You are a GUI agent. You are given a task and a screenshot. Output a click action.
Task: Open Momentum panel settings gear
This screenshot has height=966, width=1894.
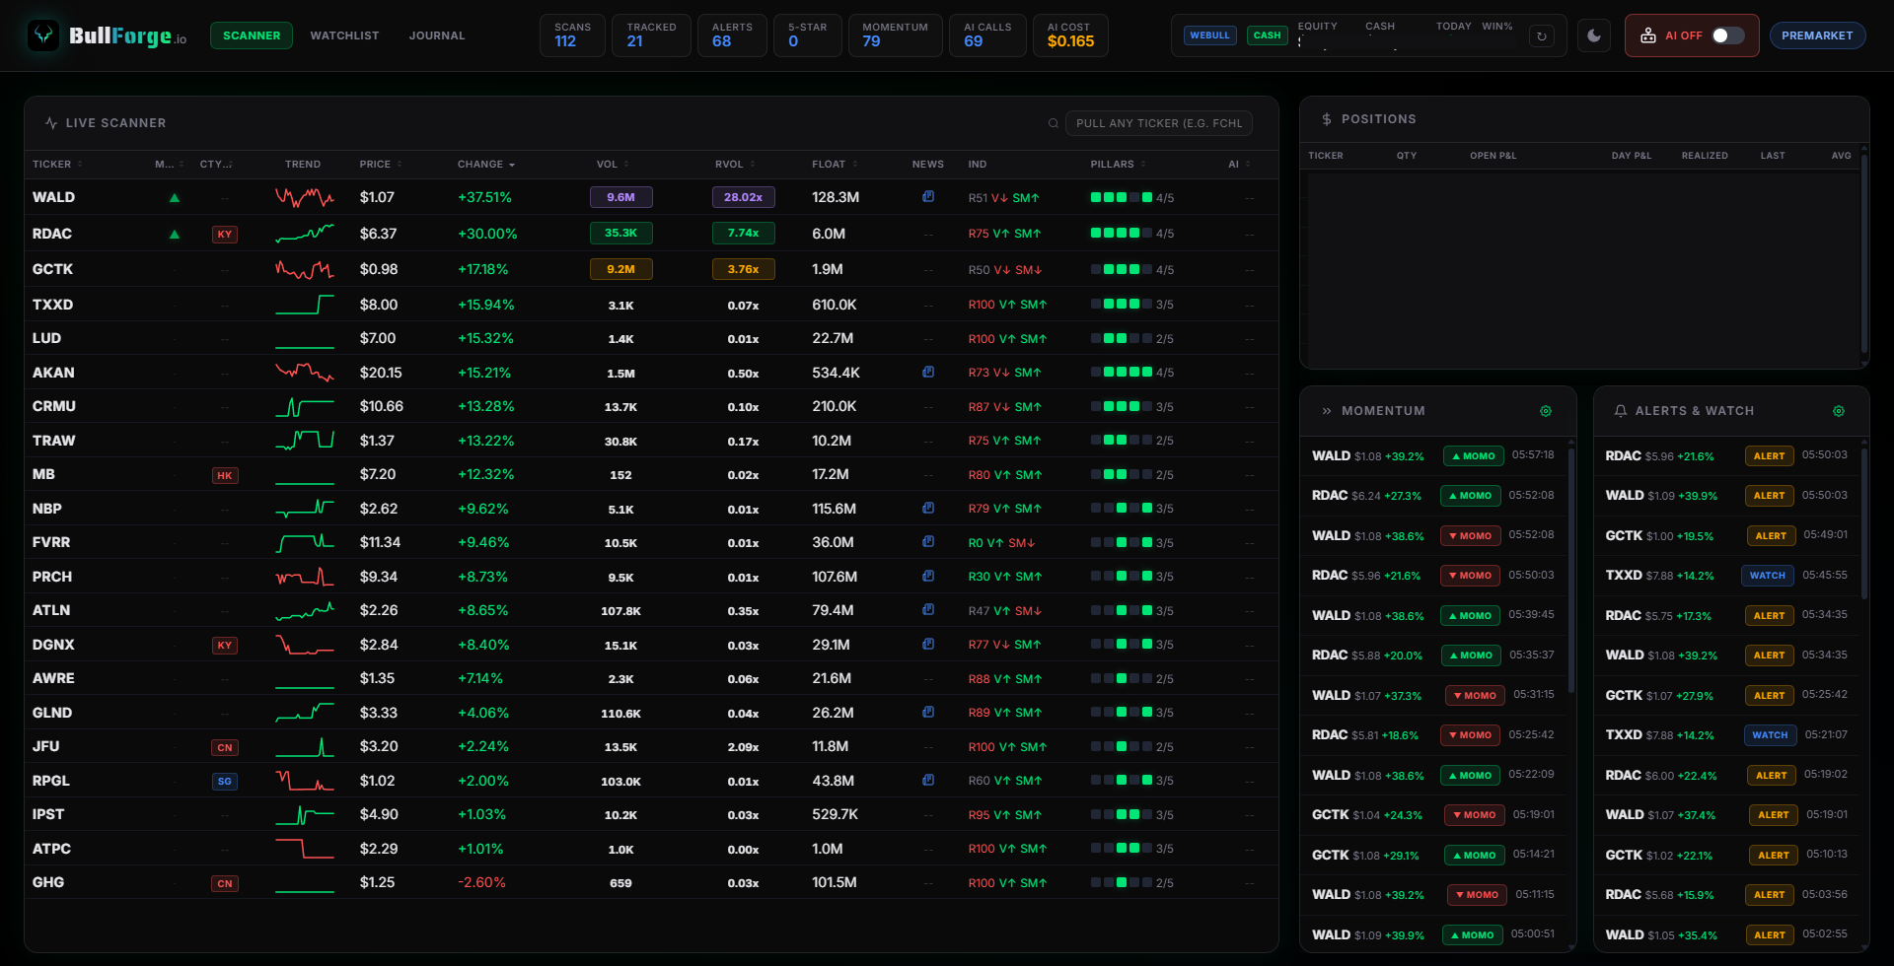pyautogui.click(x=1545, y=411)
